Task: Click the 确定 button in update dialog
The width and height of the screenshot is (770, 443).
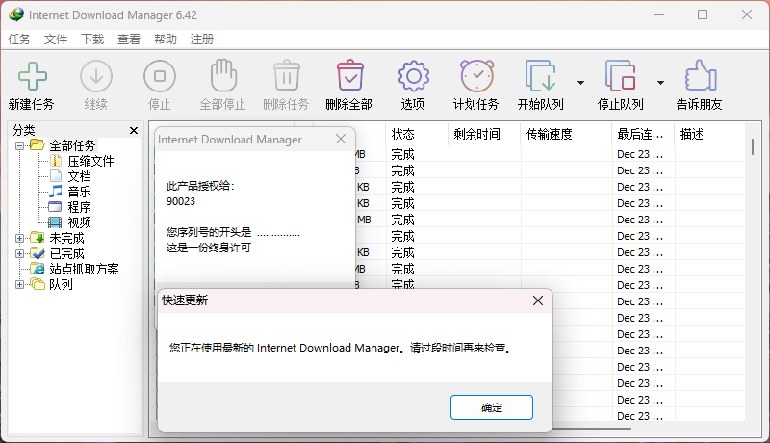Action: (x=491, y=406)
